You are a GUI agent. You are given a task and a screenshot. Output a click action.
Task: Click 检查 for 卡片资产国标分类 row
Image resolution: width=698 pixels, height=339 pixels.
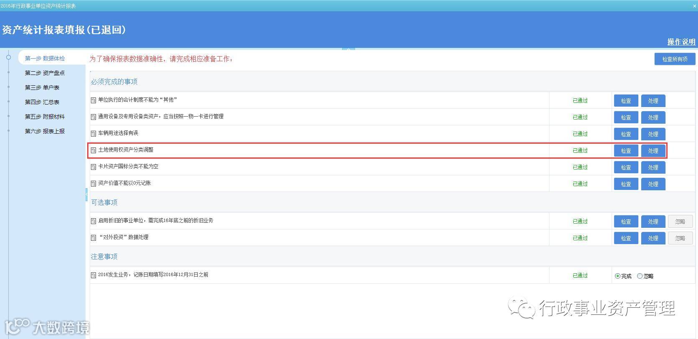626,167
